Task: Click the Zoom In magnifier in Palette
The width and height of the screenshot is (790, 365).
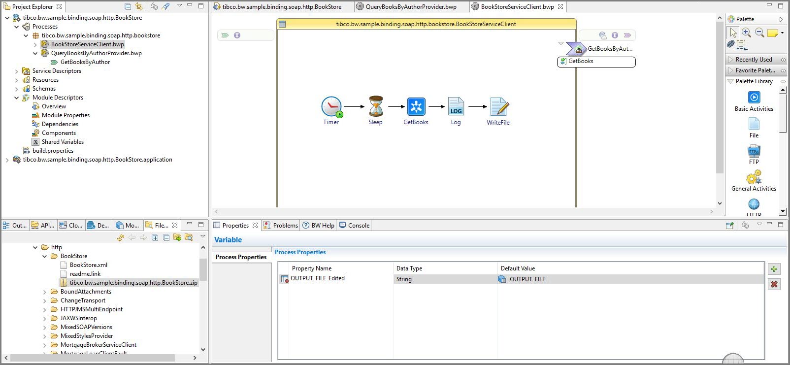Action: 746,33
